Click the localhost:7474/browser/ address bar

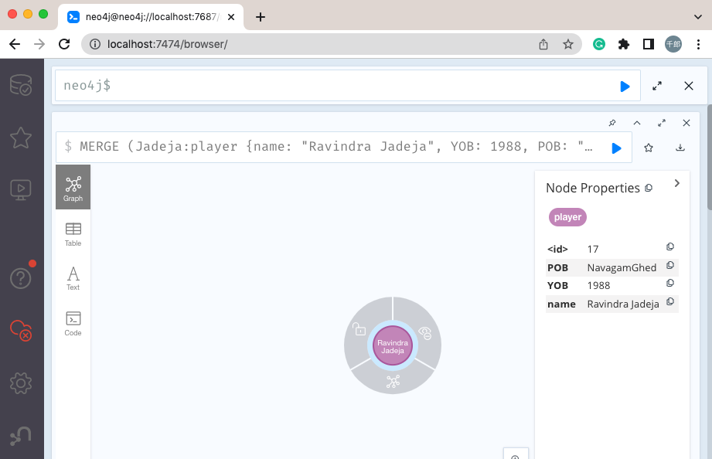167,44
